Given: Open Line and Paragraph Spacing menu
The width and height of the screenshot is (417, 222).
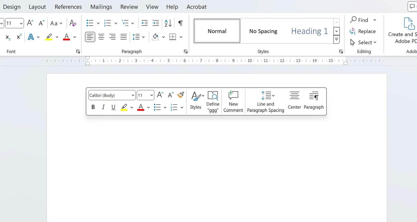Looking at the screenshot, I should (266, 101).
